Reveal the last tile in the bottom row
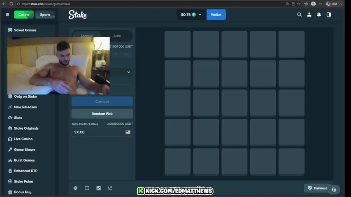The height and width of the screenshot is (197, 351). (291, 161)
